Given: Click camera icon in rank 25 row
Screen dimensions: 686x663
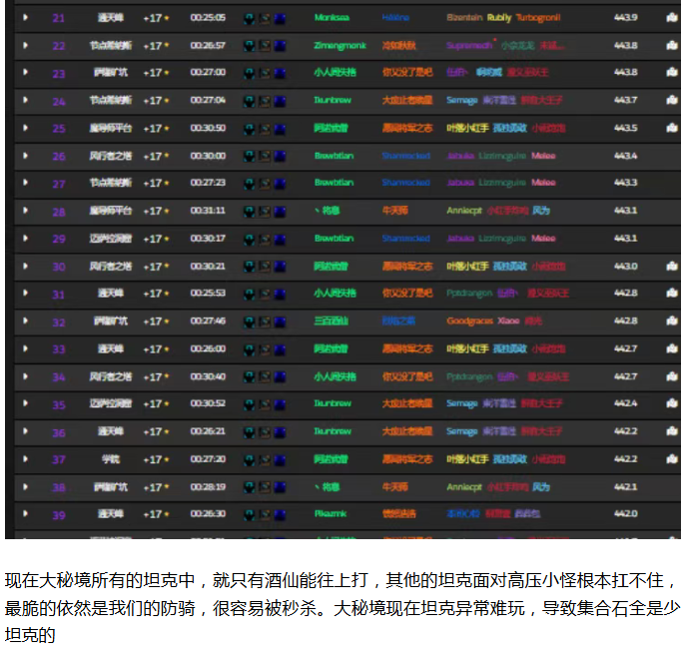Looking at the screenshot, I should click(671, 128).
